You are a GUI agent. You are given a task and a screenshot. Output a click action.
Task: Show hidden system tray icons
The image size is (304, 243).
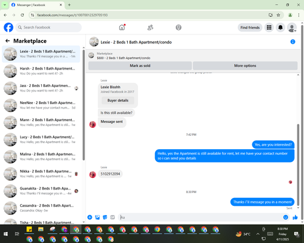[258, 234]
